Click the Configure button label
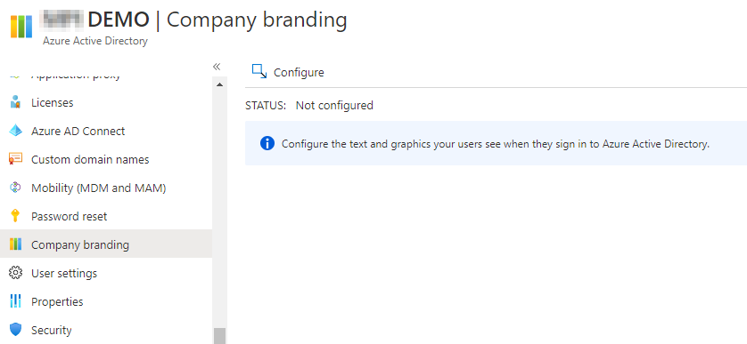 click(x=299, y=73)
